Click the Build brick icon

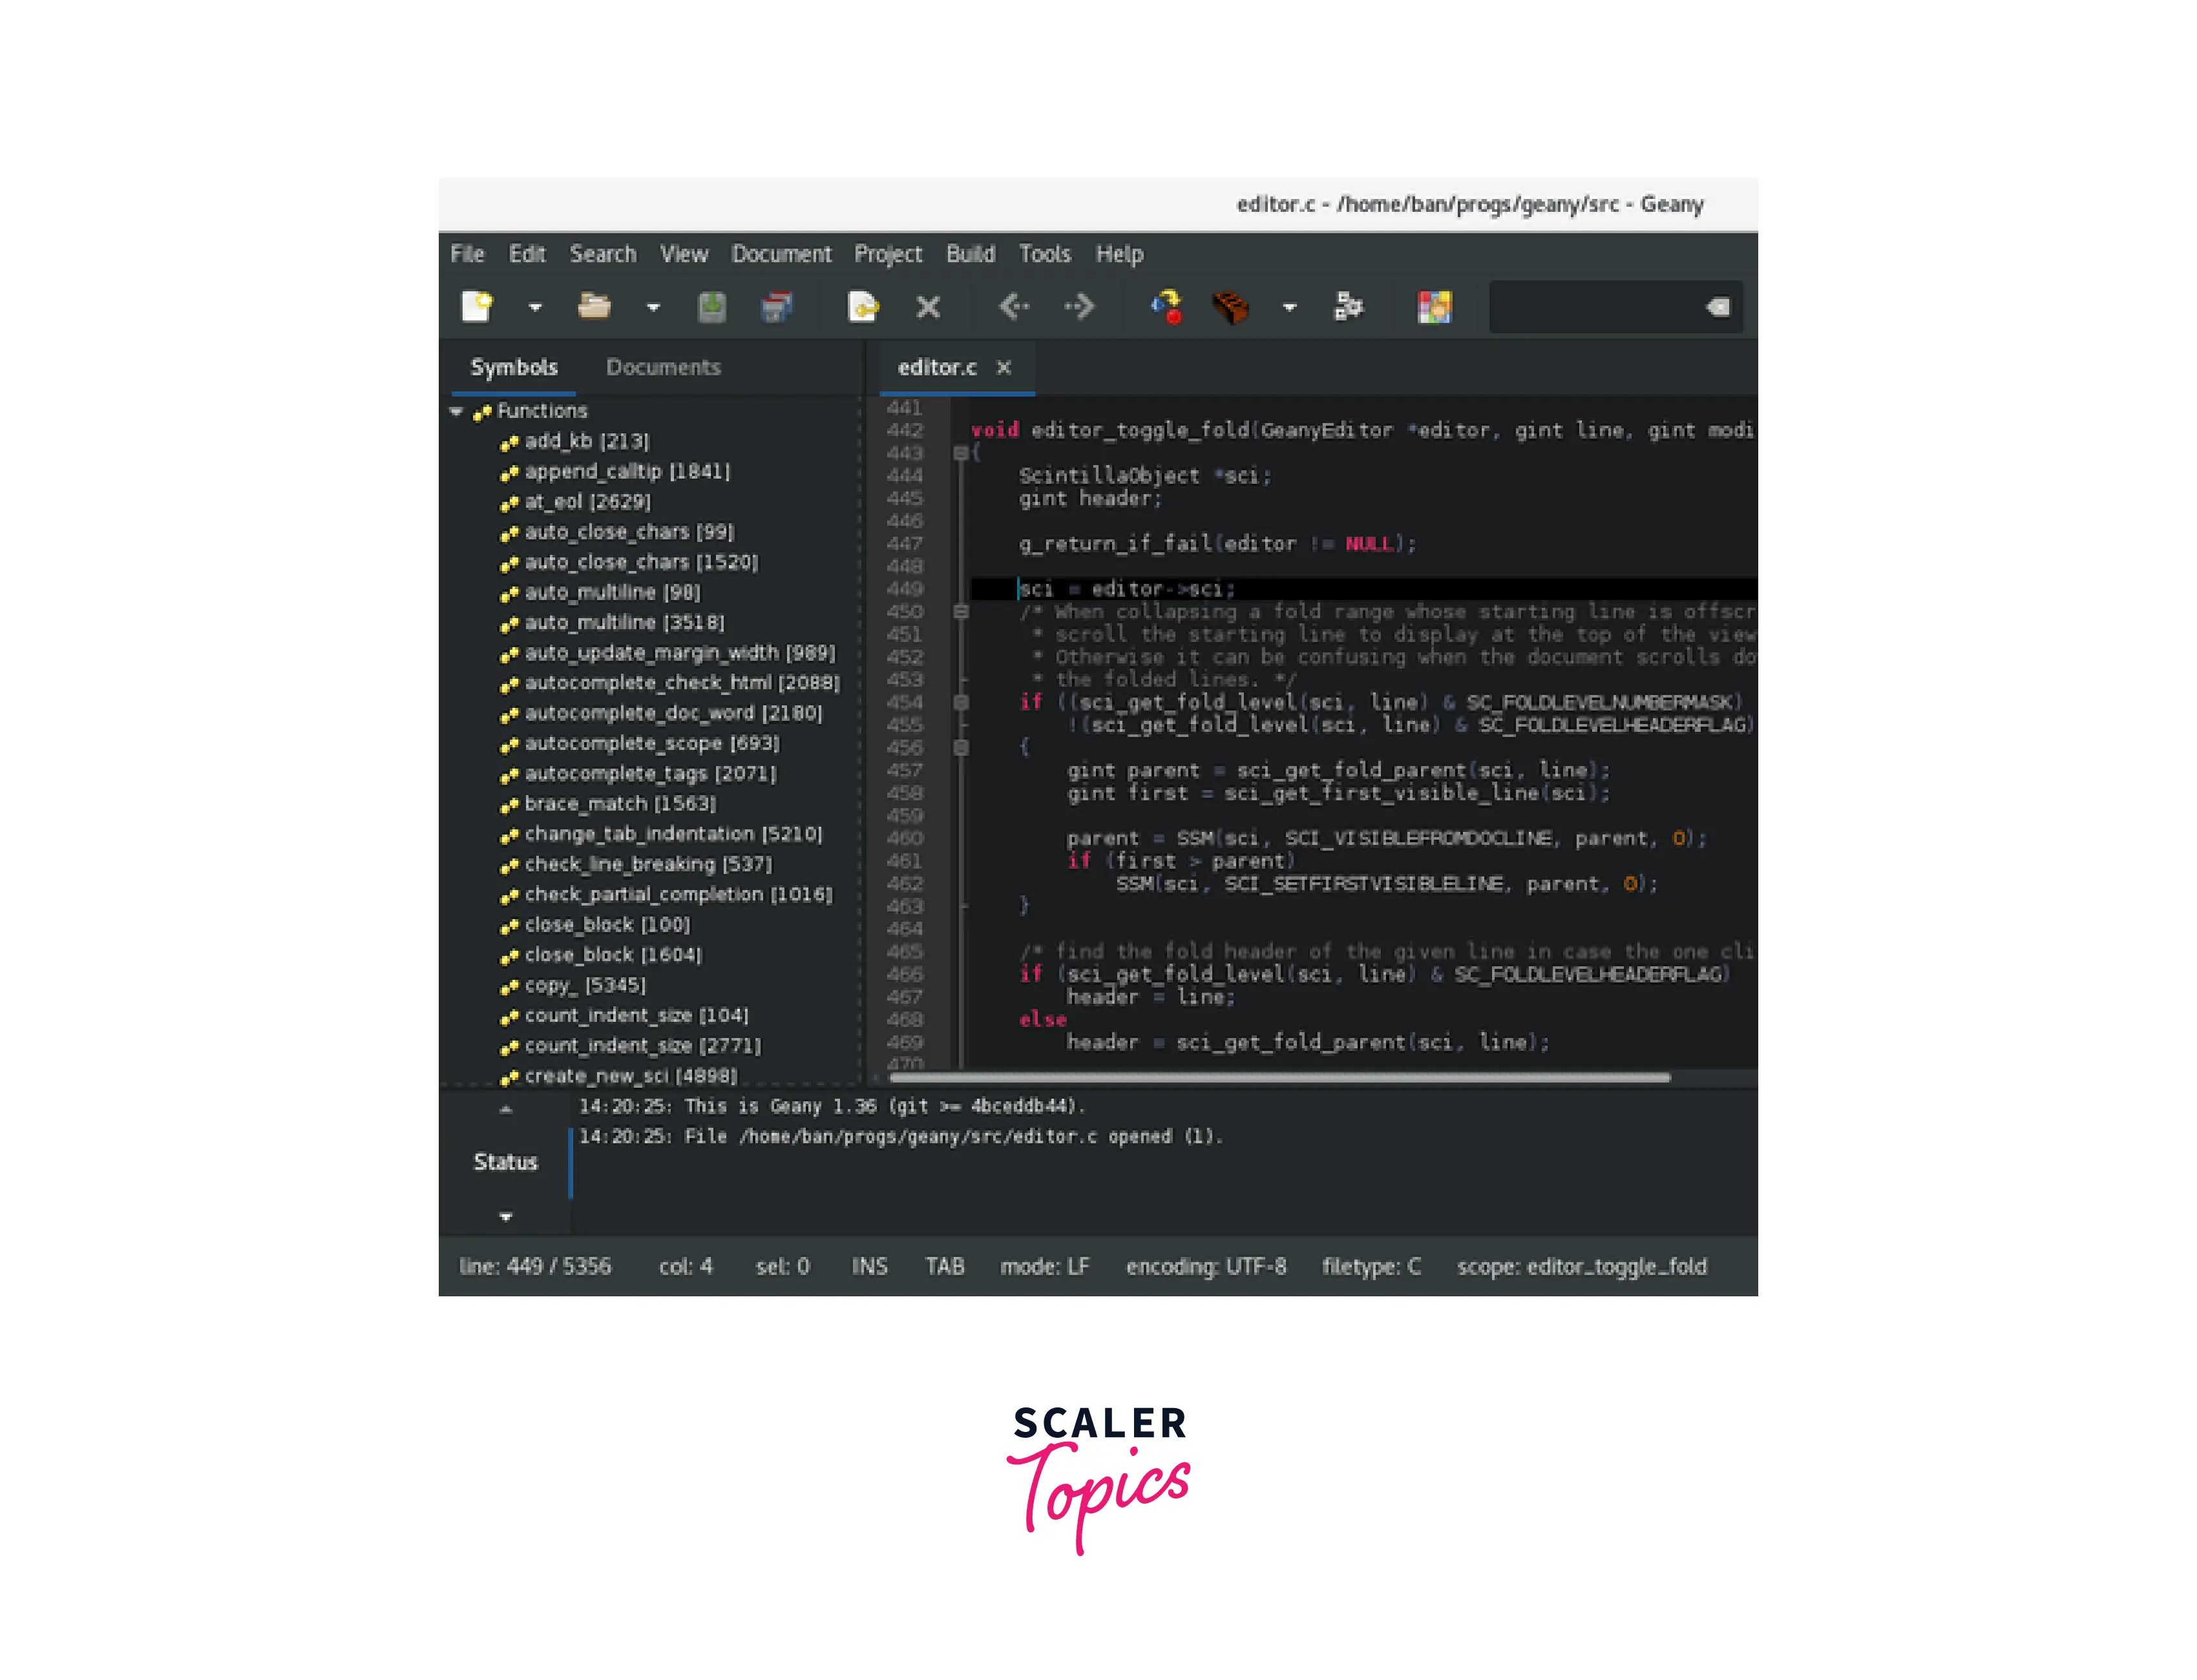1230,307
